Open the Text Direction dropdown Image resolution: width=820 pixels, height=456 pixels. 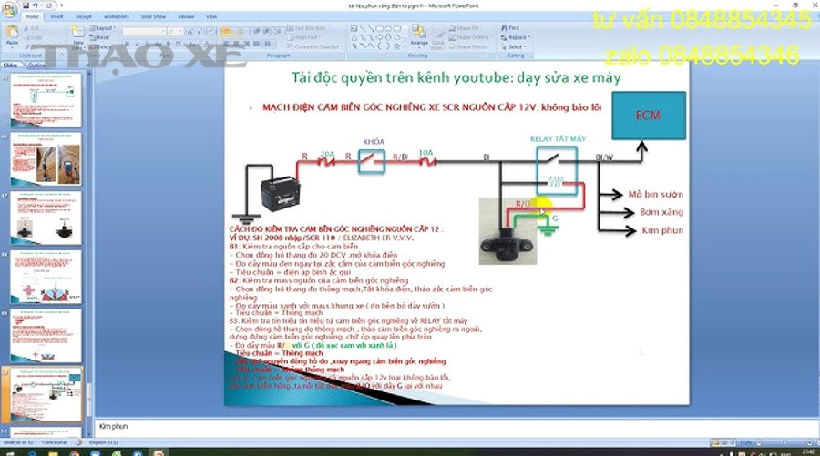(306, 28)
